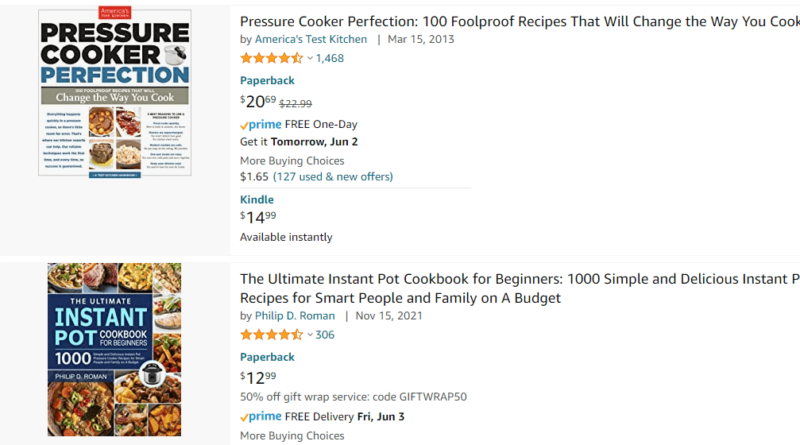This screenshot has width=800, height=445.
Task: Click the star rating of Pressure Cooker Perfection
Action: click(271, 58)
